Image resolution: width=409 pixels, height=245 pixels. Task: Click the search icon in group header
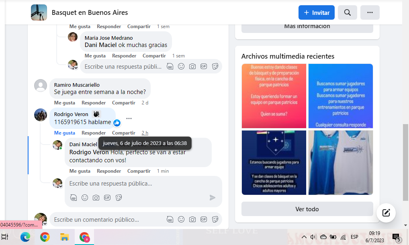[348, 12]
